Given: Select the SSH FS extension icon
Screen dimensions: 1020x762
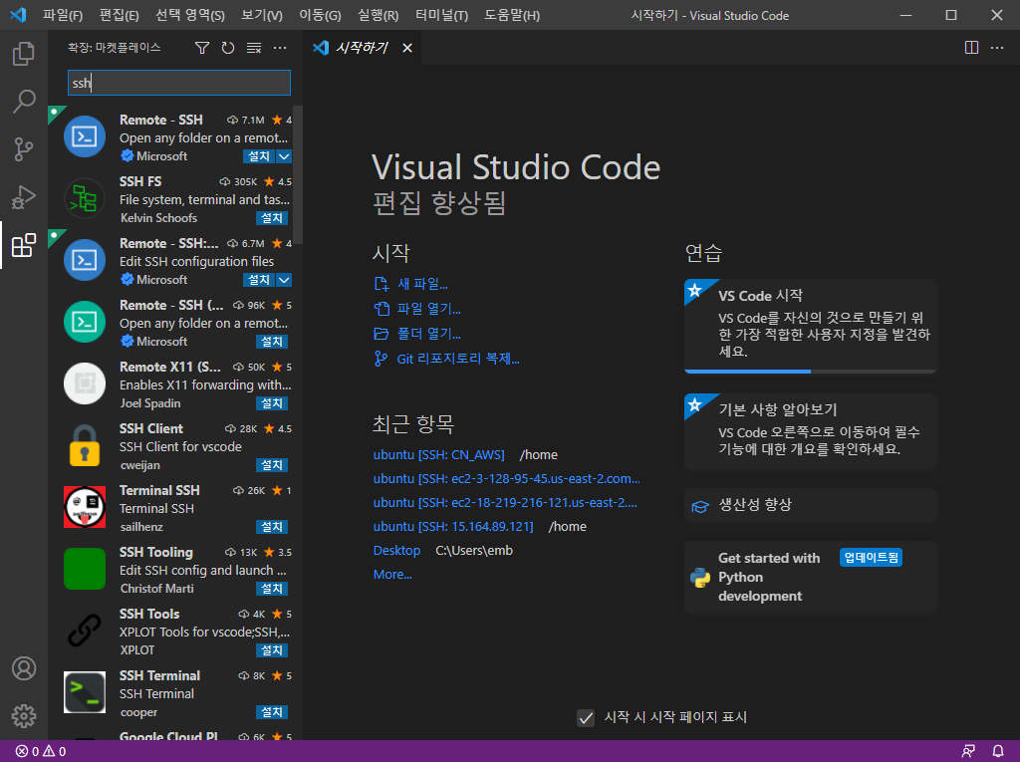Looking at the screenshot, I should (85, 198).
